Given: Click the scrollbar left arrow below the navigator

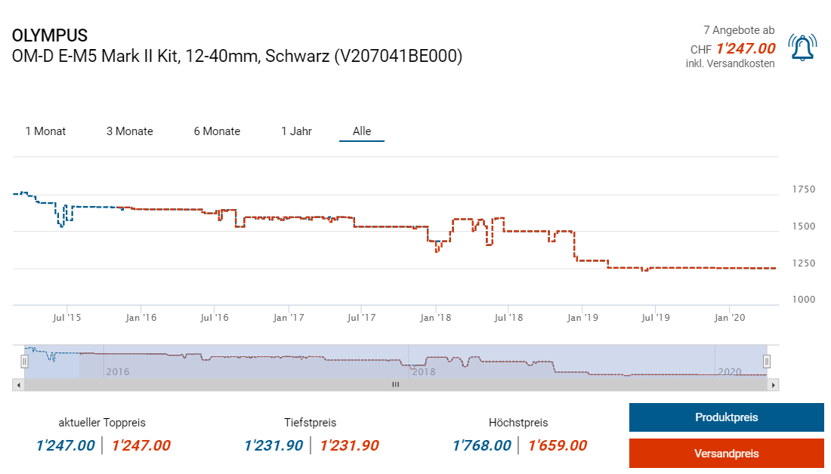Looking at the screenshot, I should click(18, 385).
